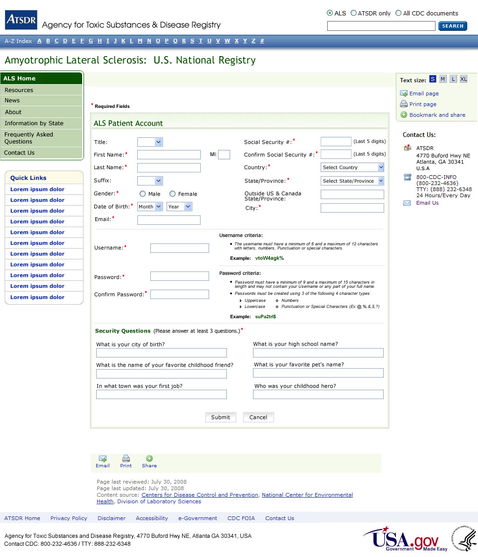Viewport: 478px width, 557px height.
Task: Click the favorite pet's name answer field
Action: [x=318, y=372]
